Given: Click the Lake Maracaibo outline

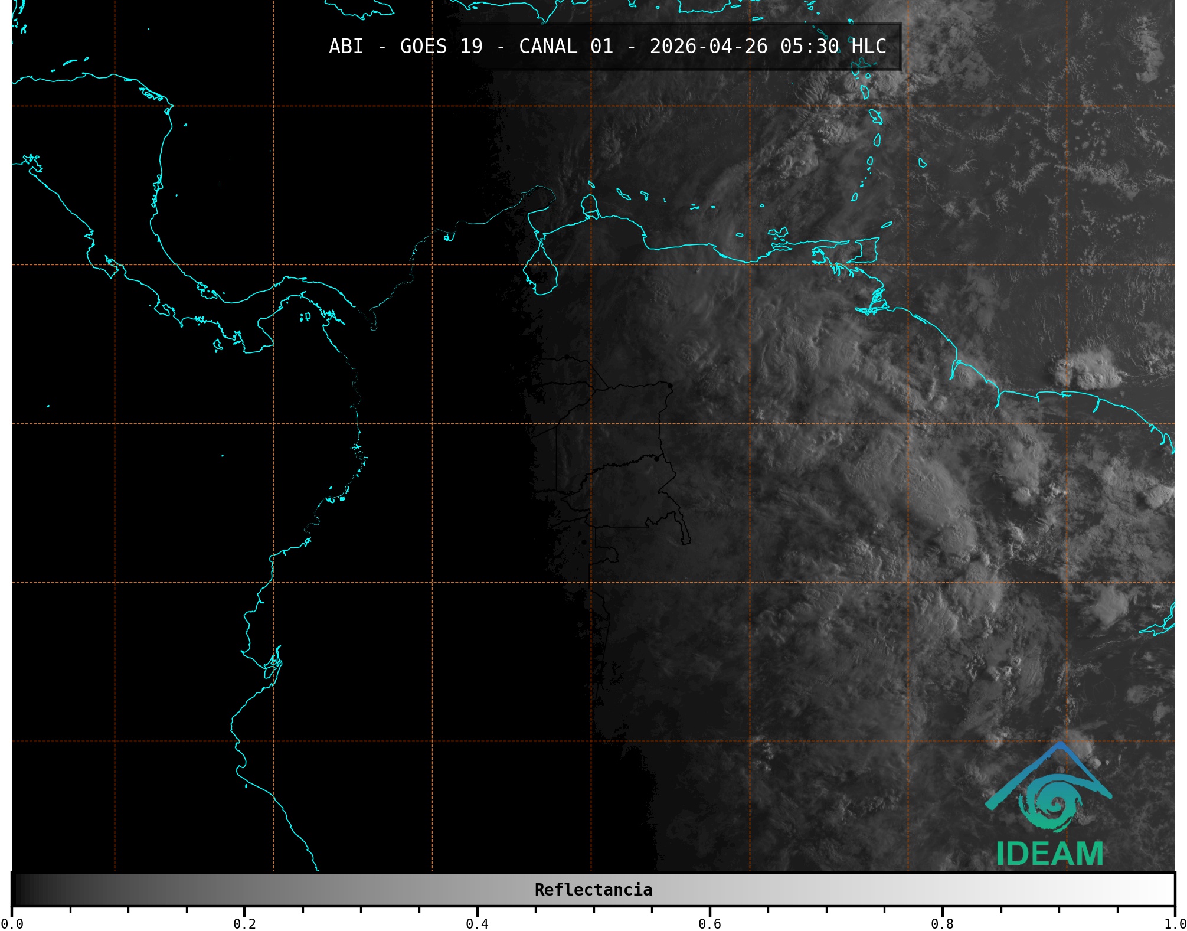Looking at the screenshot, I should 539,273.
